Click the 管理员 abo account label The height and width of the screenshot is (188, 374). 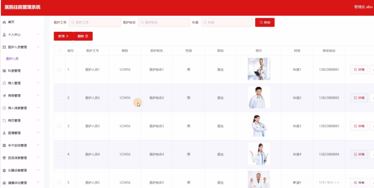363,7
